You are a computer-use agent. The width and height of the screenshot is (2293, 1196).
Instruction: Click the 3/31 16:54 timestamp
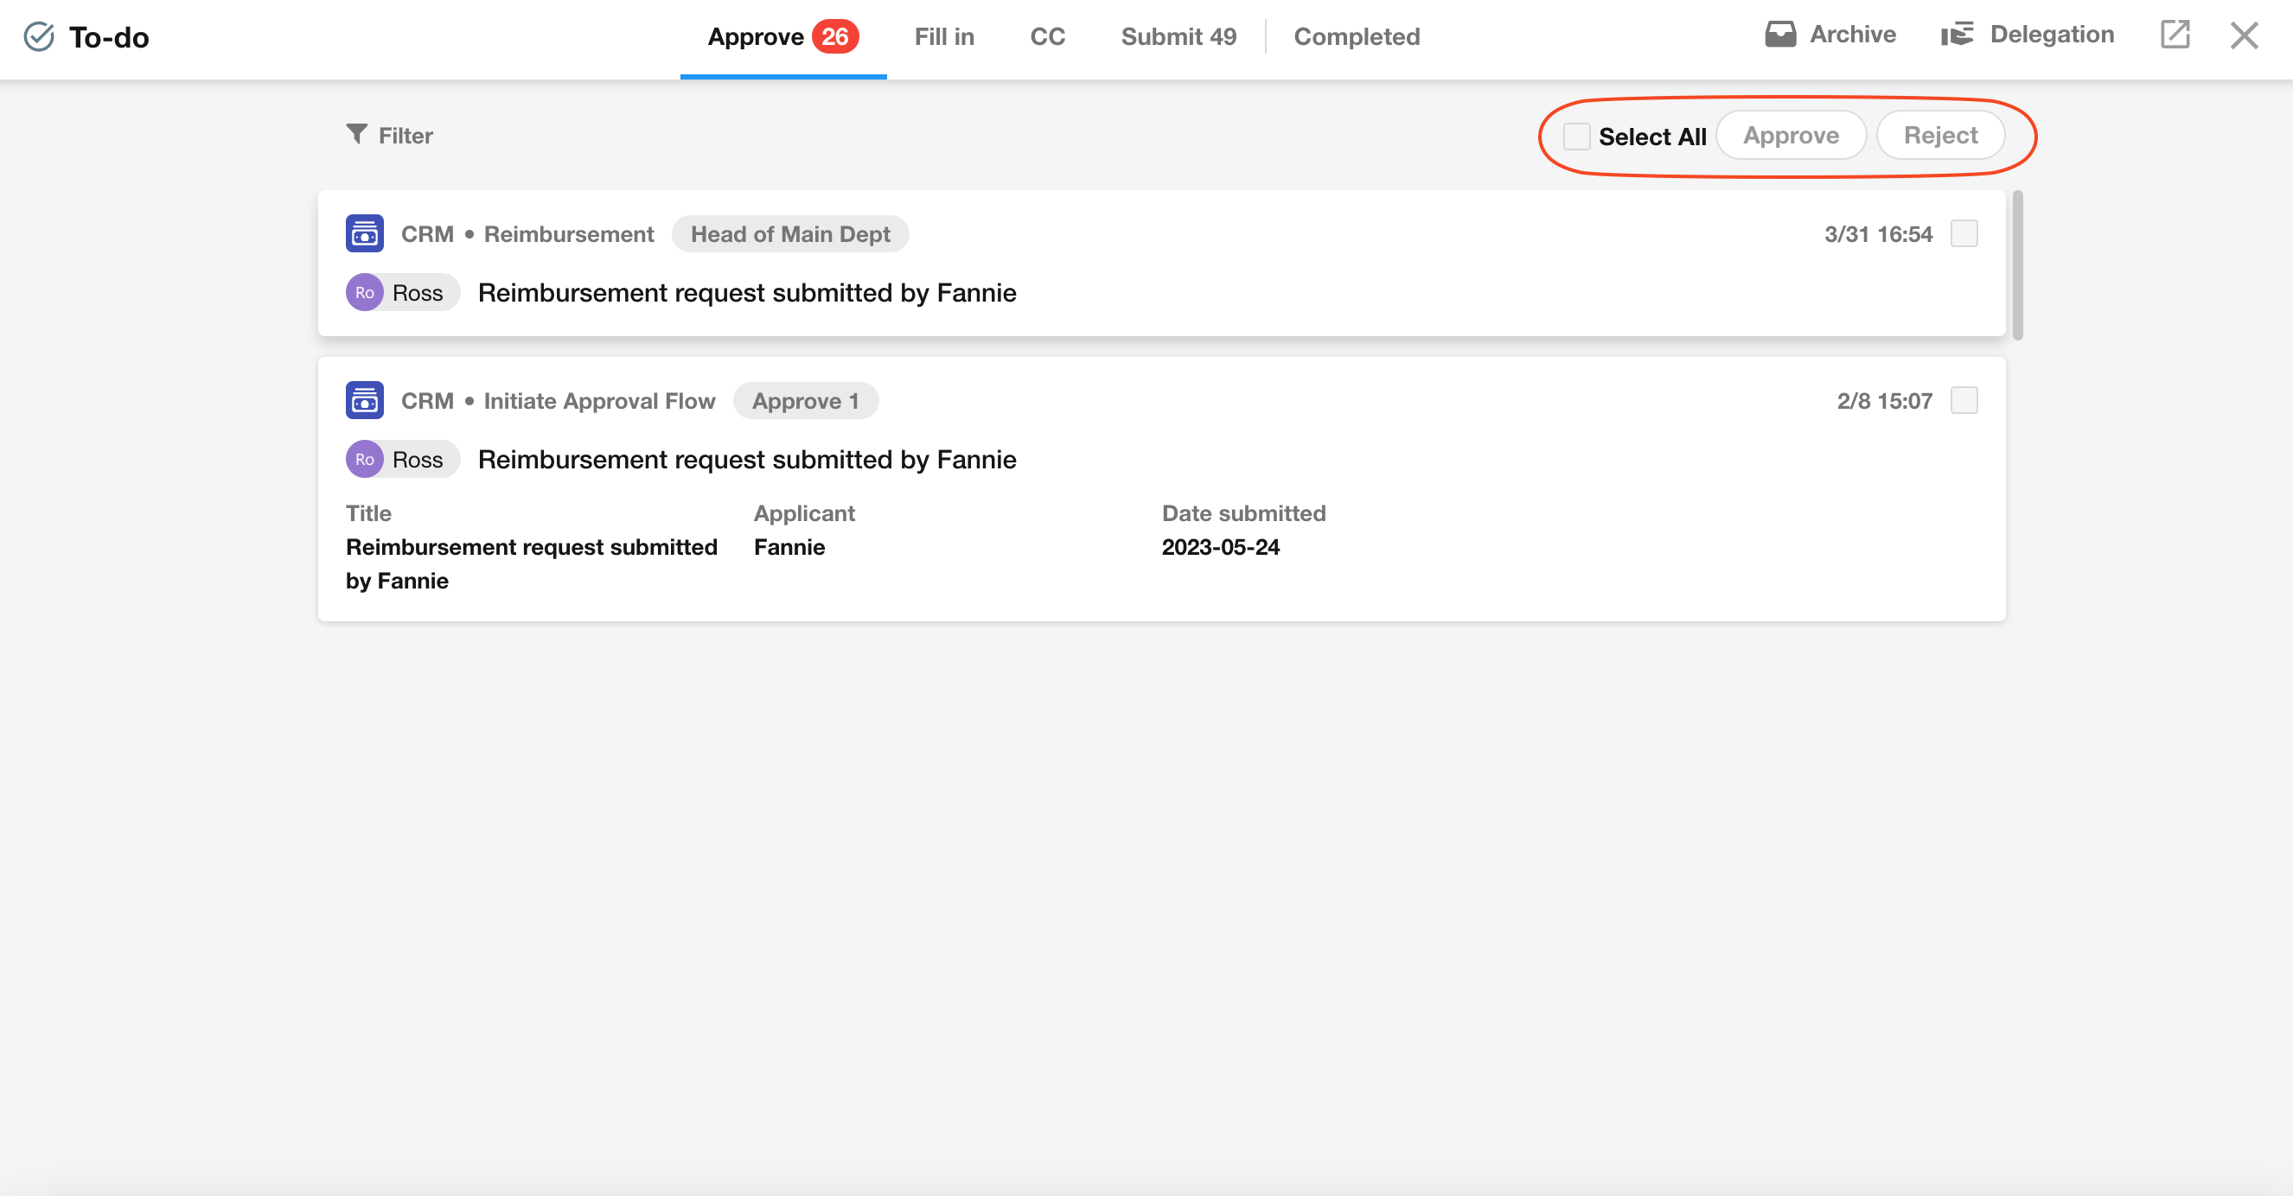1878,234
